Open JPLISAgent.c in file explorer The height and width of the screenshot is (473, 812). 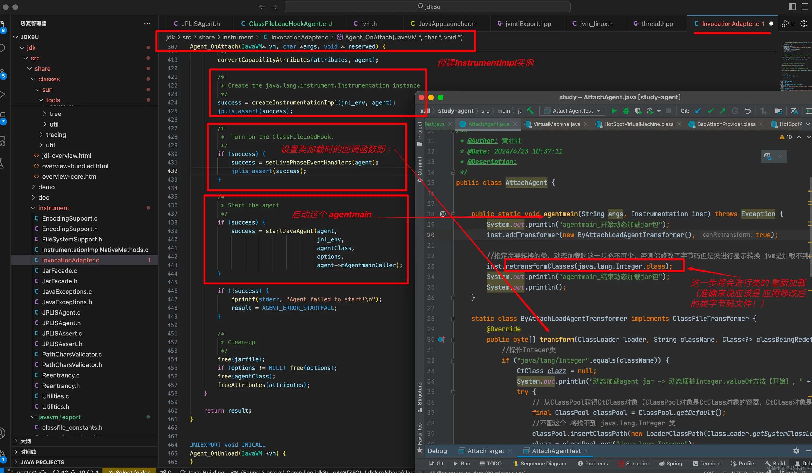tap(61, 312)
